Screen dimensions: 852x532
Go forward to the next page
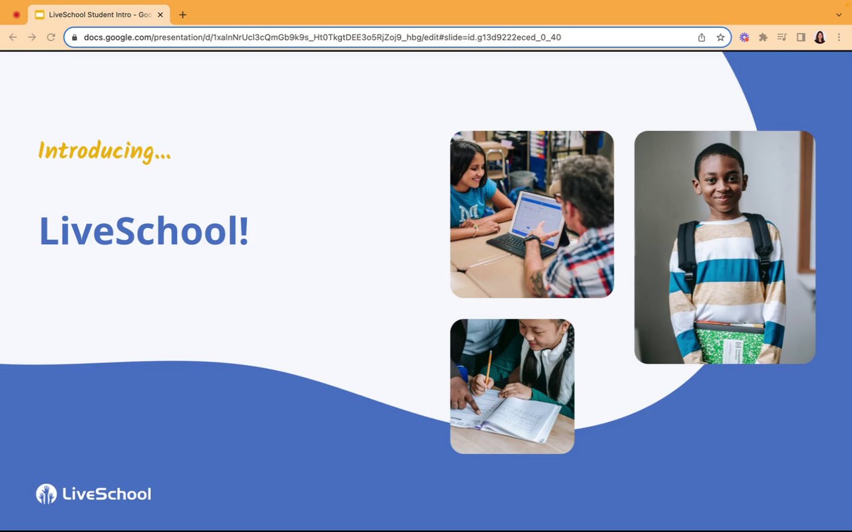[x=32, y=37]
